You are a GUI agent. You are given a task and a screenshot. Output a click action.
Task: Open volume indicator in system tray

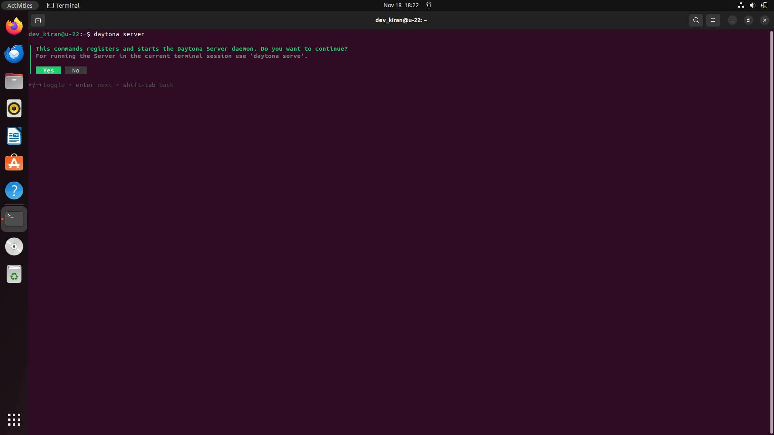752,5
